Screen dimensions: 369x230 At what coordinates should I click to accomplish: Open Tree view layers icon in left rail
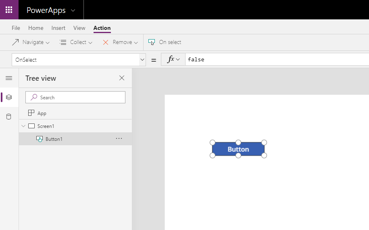9,97
